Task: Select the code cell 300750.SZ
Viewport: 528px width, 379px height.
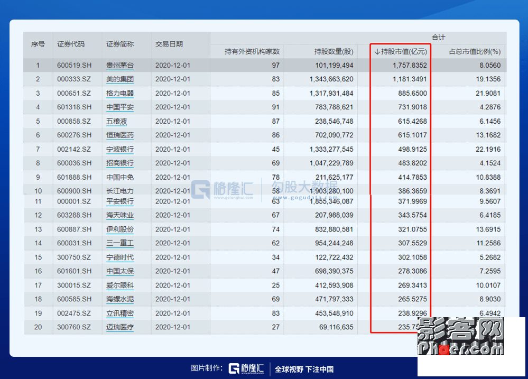Action: [74, 257]
